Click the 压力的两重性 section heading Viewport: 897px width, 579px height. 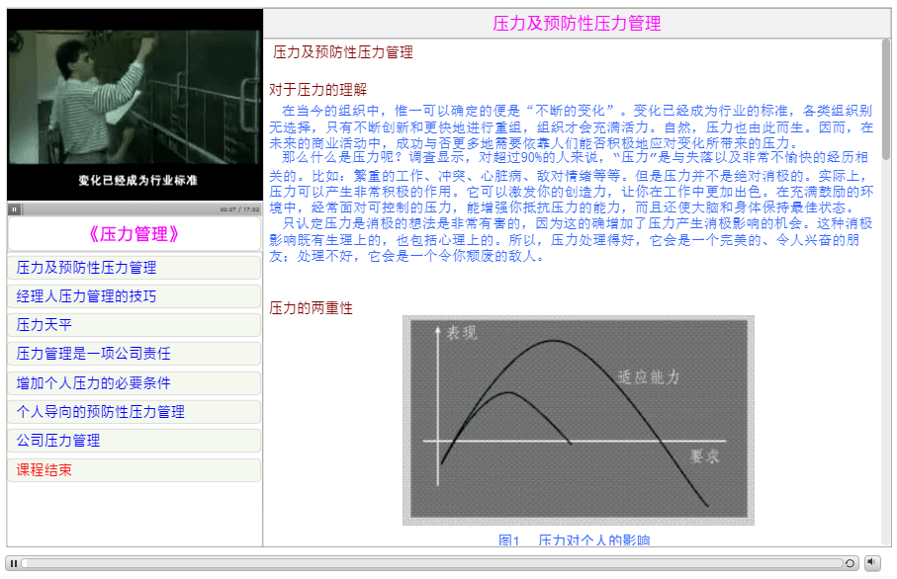(312, 308)
